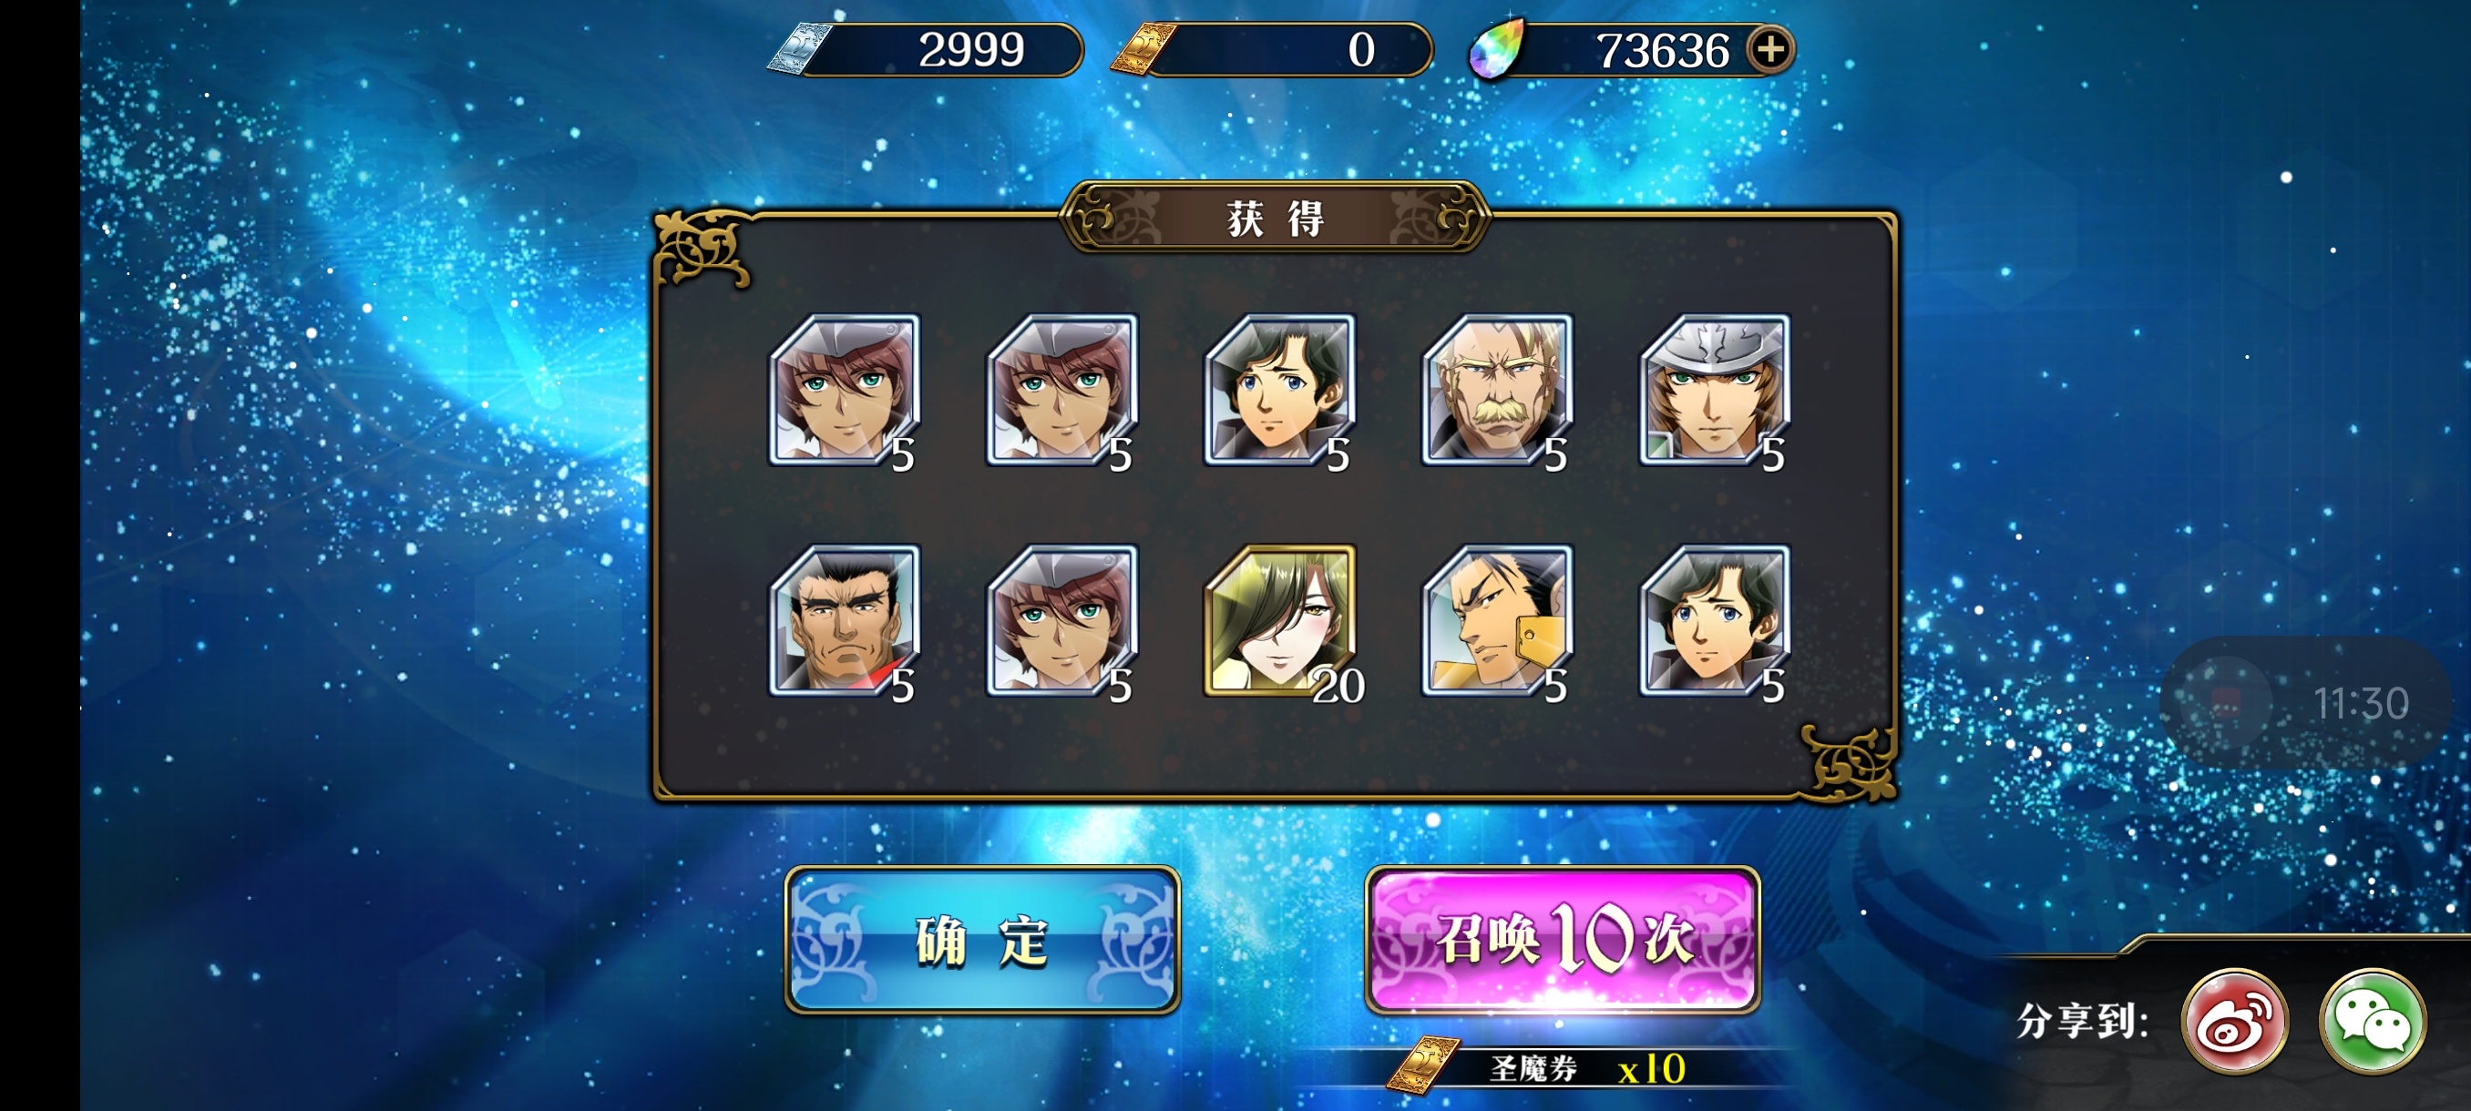Tap the plus icon beside 73636 gems
Viewport: 2471px width, 1111px height.
1770,49
